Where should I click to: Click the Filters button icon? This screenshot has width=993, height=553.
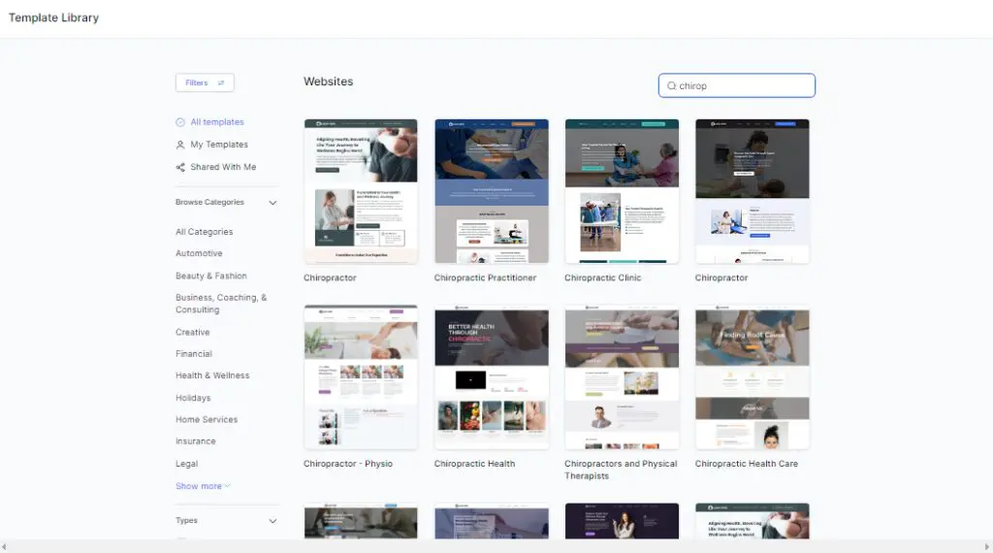click(221, 83)
